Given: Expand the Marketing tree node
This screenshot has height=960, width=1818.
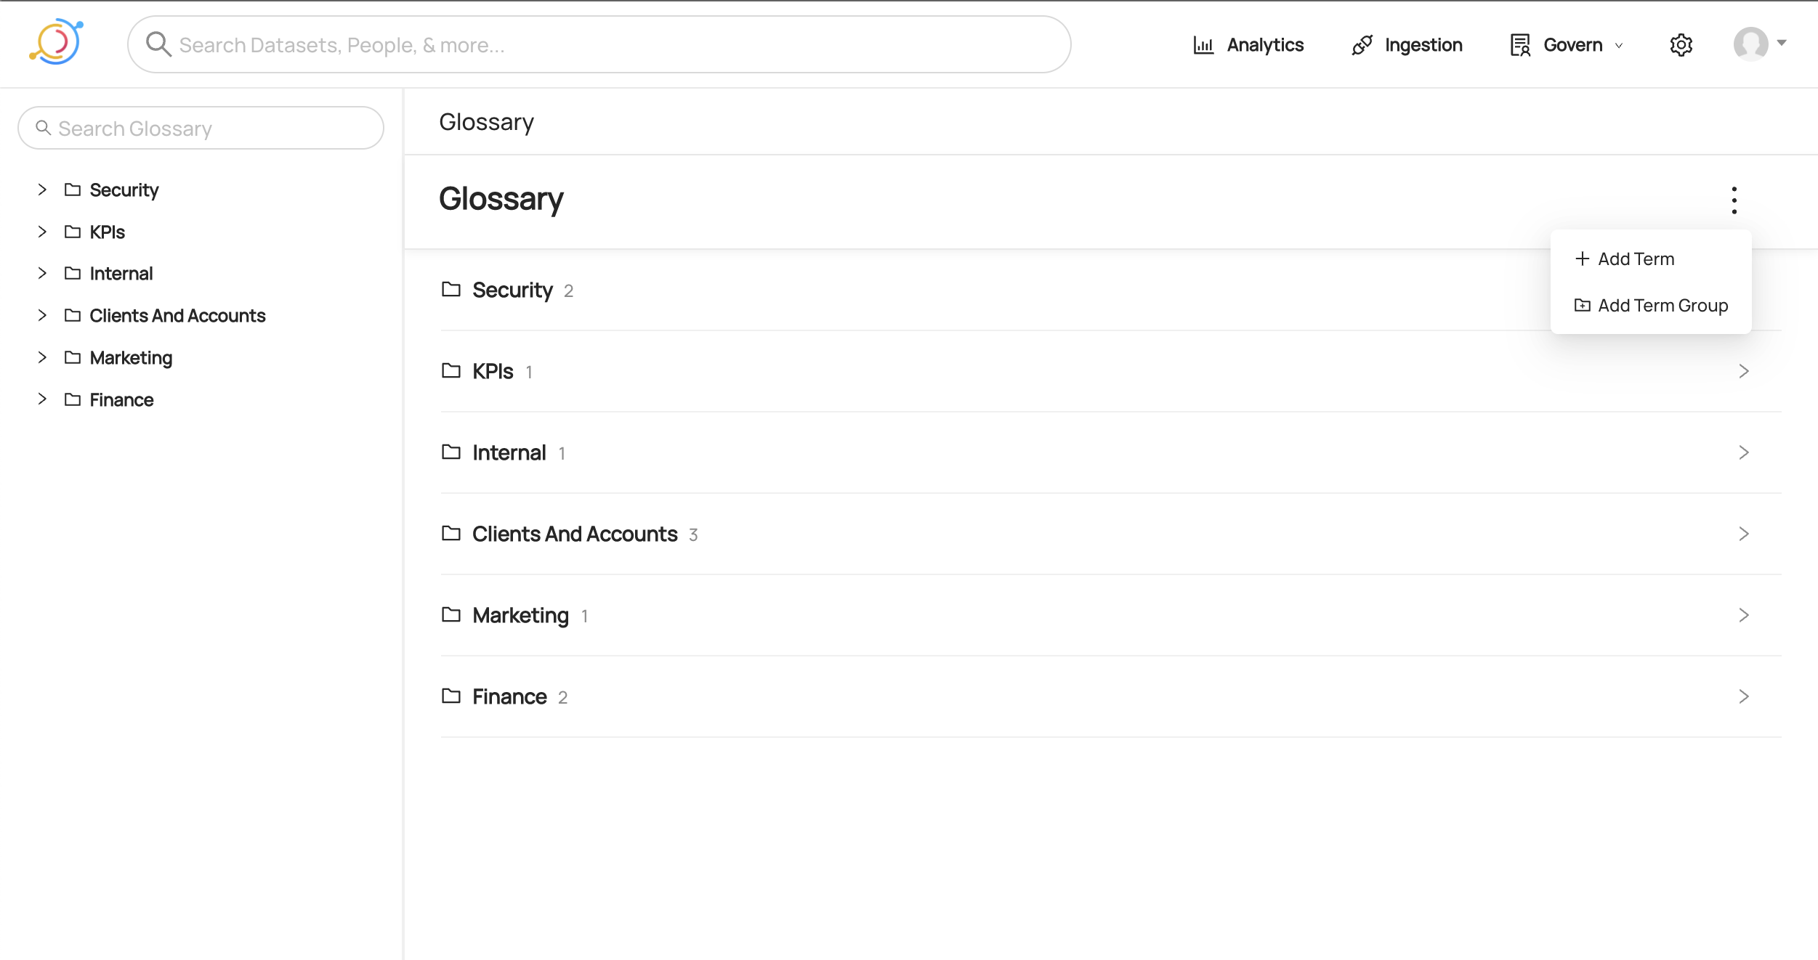Looking at the screenshot, I should tap(42, 357).
